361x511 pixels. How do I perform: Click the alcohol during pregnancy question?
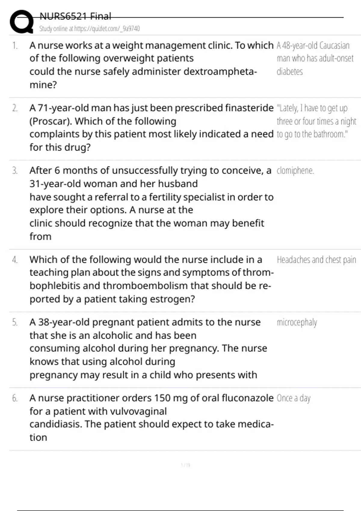147,348
